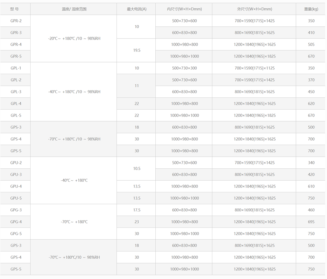Screen dimensions: 327x279
Task: Click the GPL-1 model cell
Action: pyautogui.click(x=16, y=68)
